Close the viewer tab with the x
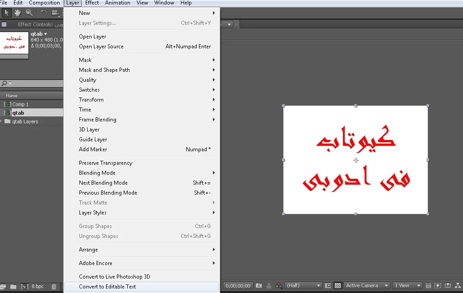This screenshot has width=463, height=293. coord(236,24)
